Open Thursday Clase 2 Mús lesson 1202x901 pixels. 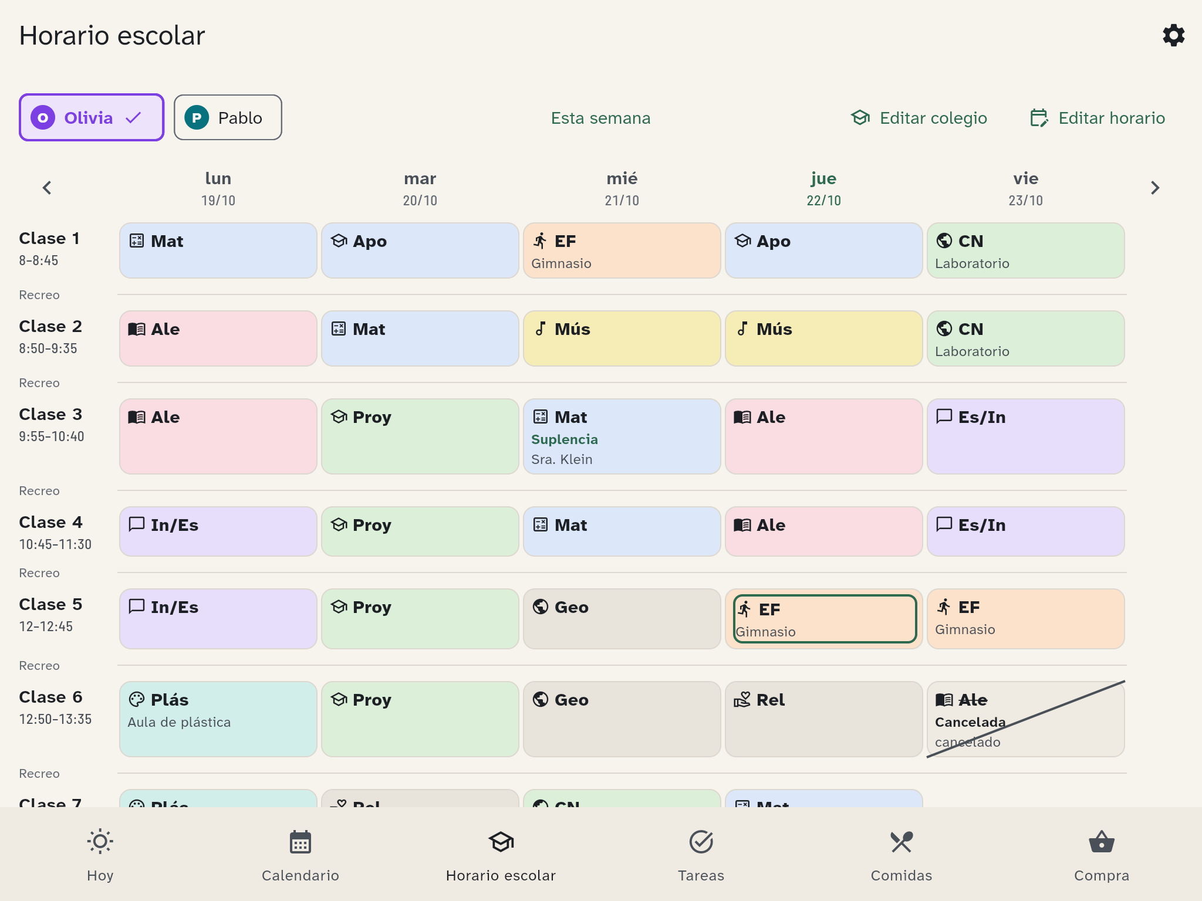click(x=824, y=338)
